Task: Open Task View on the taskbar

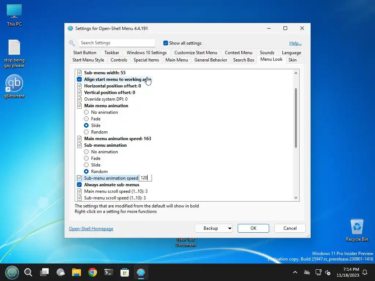Action: 44,272
